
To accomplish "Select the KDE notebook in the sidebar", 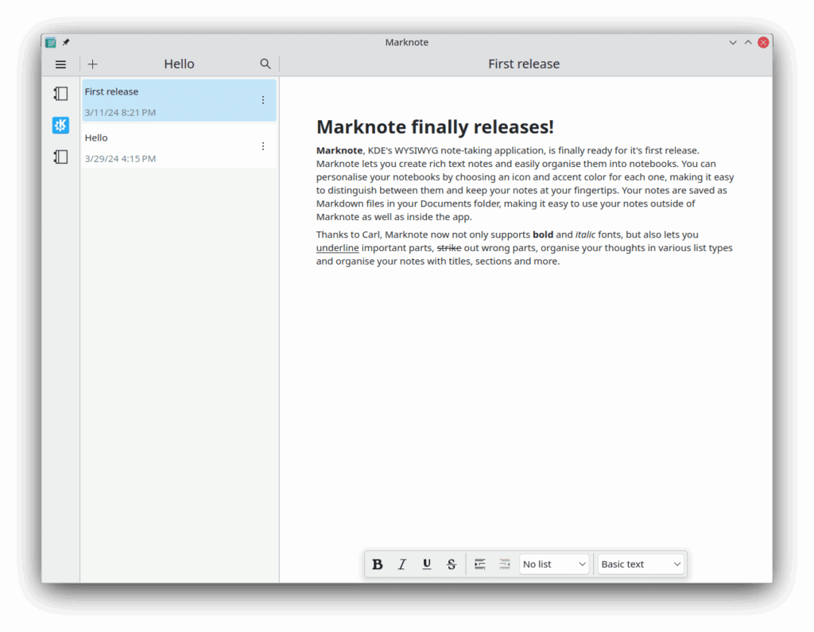I will tap(60, 125).
